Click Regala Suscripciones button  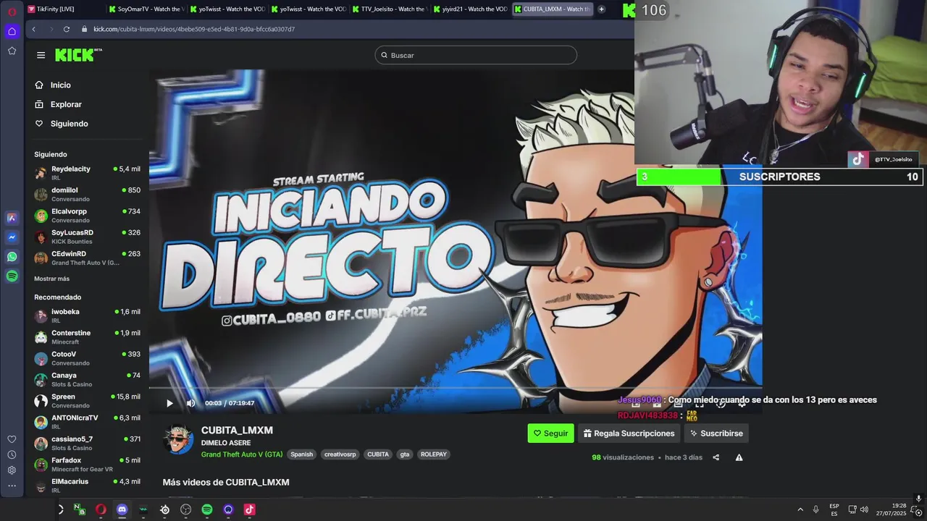point(629,433)
